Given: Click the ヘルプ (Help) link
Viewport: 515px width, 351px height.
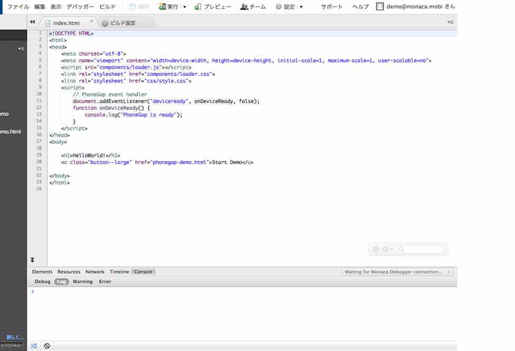Looking at the screenshot, I should pos(360,7).
